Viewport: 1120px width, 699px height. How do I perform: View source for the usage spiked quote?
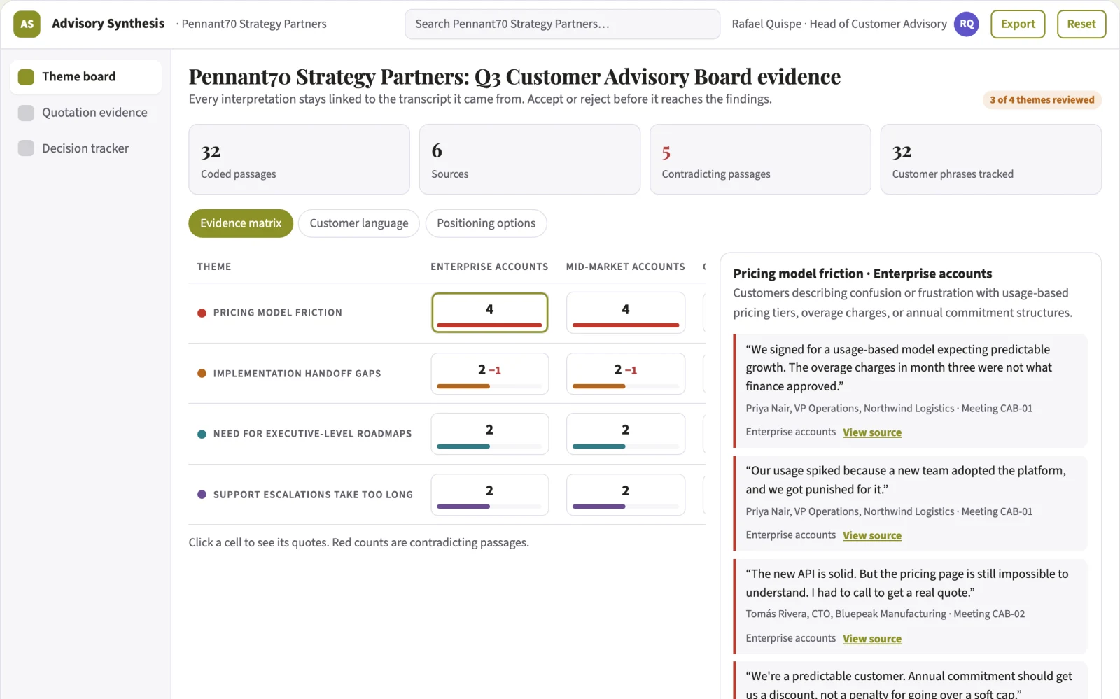click(872, 535)
